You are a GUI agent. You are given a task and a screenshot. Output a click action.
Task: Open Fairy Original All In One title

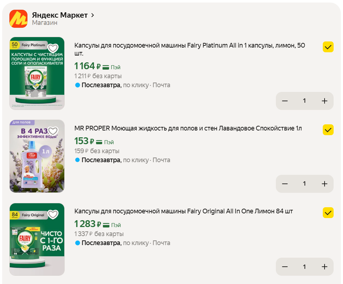tap(183, 211)
